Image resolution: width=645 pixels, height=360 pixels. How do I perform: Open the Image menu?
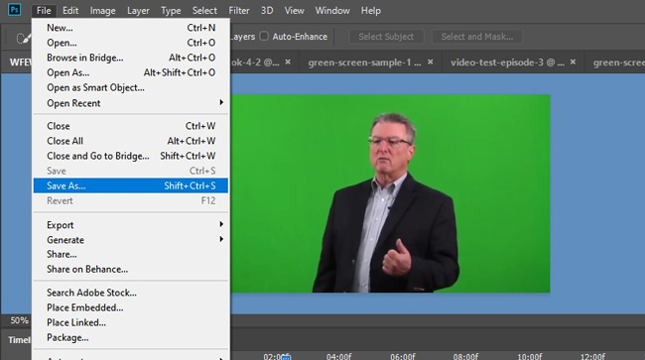pyautogui.click(x=103, y=10)
